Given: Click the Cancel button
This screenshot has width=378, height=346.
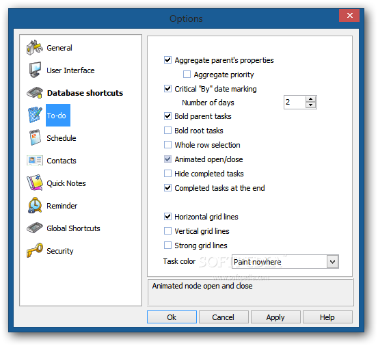Looking at the screenshot, I should (x=224, y=317).
